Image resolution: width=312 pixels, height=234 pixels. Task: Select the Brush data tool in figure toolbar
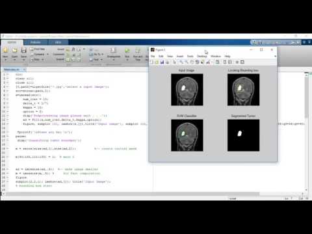[x=208, y=62]
